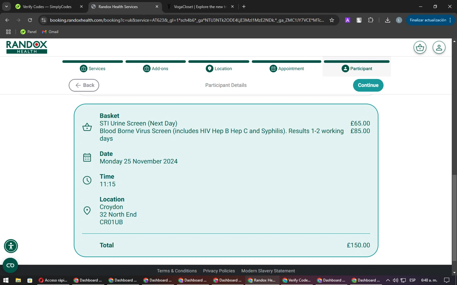Image resolution: width=457 pixels, height=285 pixels.
Task: Open the notifications center
Action: 447,280
